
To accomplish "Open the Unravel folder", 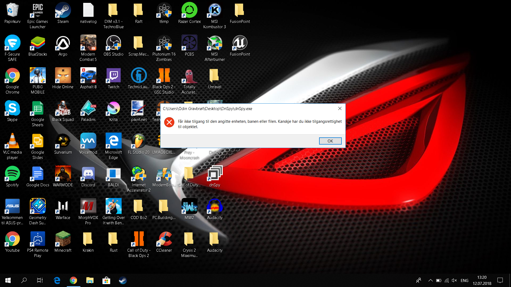I will coord(215,78).
